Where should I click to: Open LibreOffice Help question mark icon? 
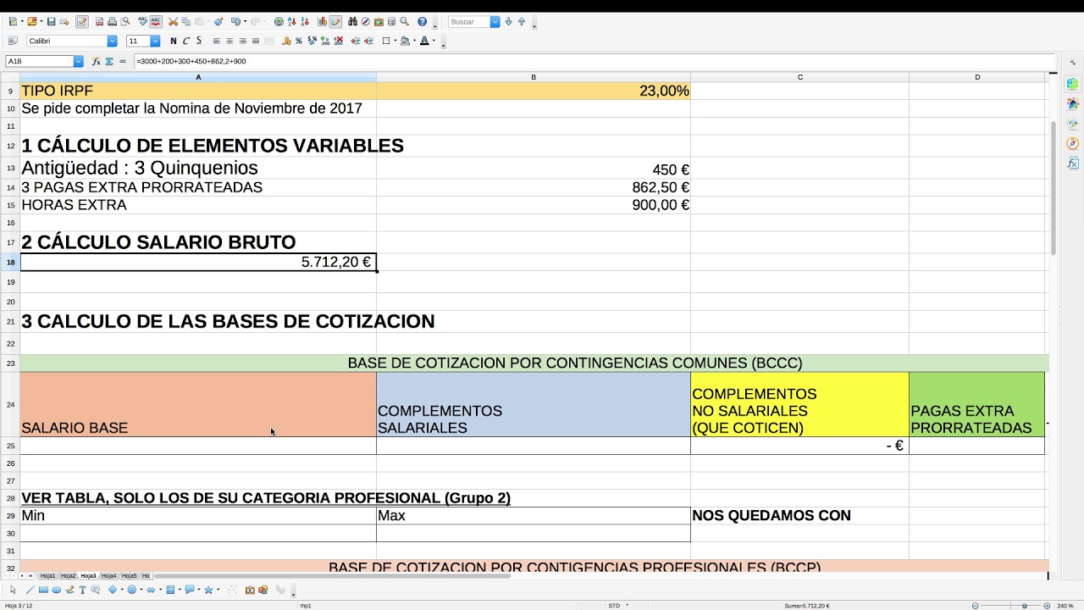422,21
